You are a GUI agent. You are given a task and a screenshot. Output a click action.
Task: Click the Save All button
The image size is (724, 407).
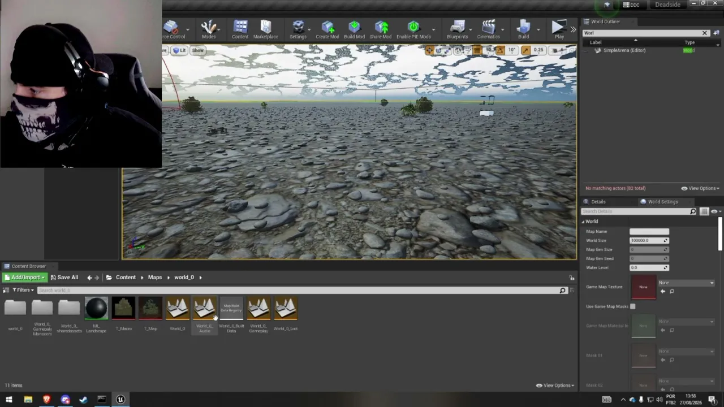(64, 278)
